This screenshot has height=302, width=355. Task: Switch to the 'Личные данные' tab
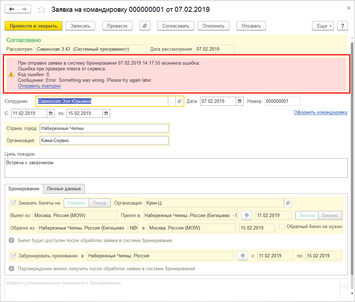[64, 188]
